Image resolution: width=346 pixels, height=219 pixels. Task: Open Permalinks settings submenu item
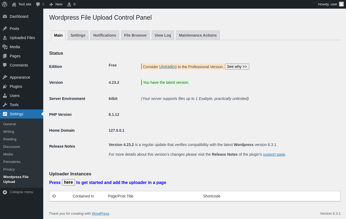click(12, 162)
